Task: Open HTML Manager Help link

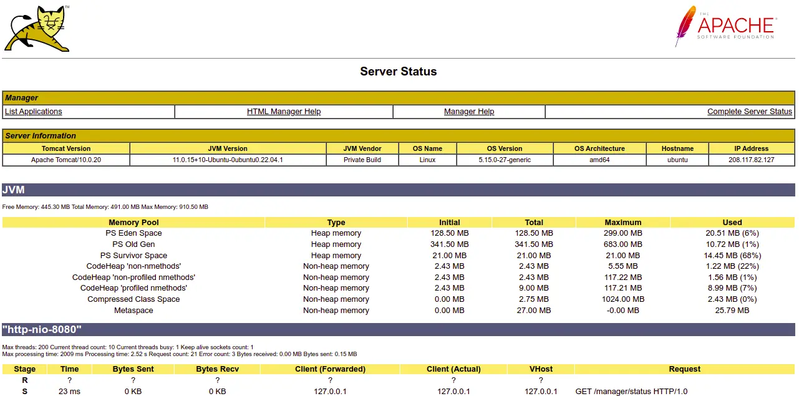Action: (284, 112)
